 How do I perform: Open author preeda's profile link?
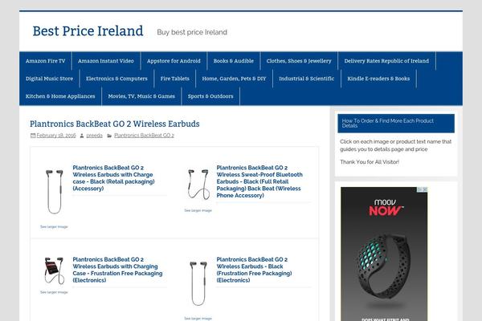tap(94, 136)
